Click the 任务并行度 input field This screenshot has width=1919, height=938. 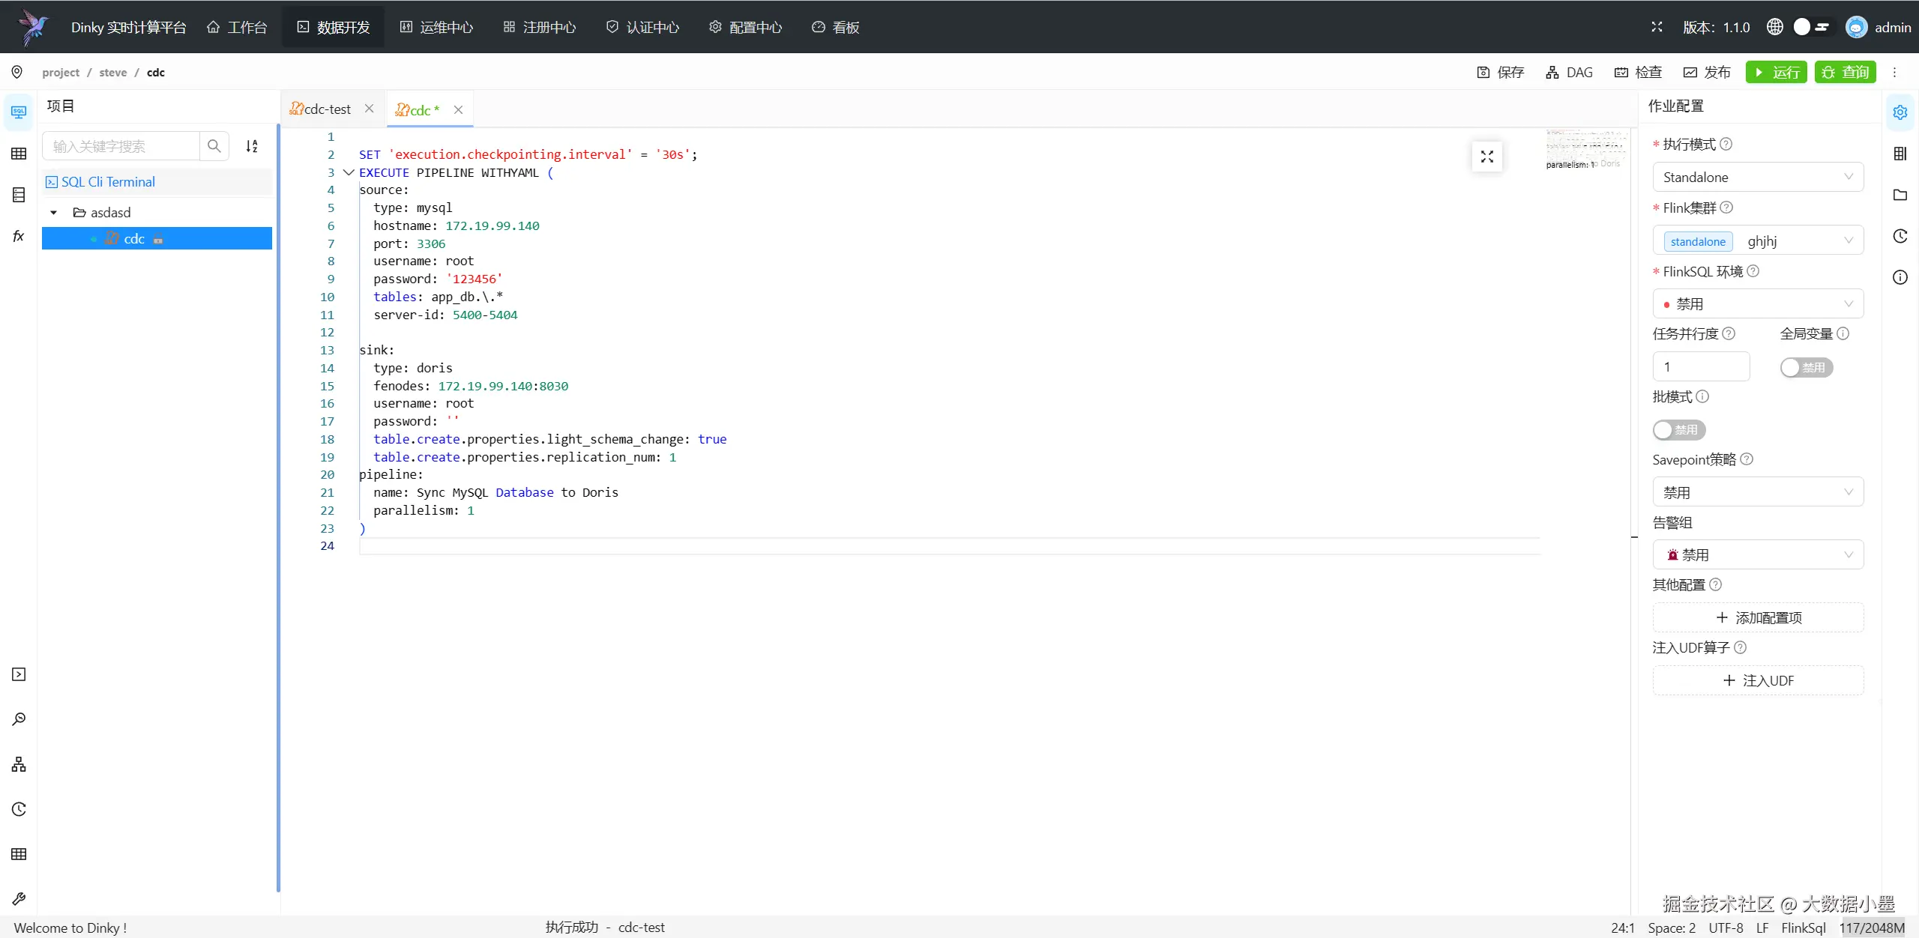click(x=1700, y=367)
